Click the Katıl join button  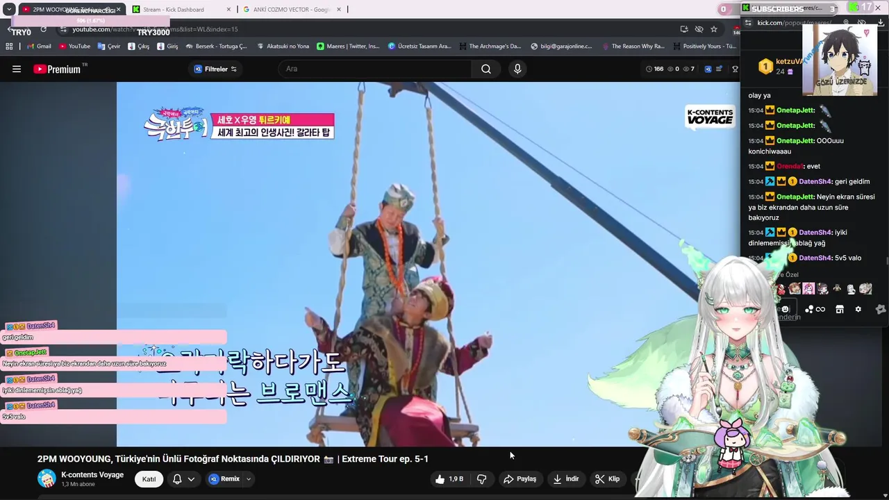149,479
